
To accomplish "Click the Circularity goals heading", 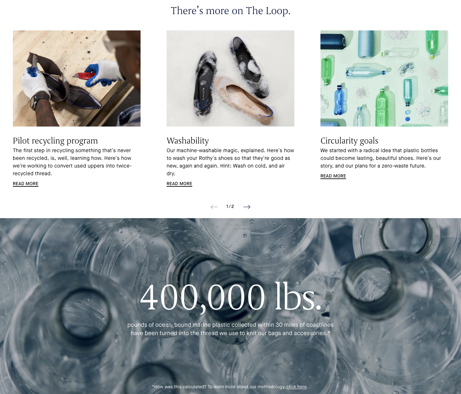I will click(349, 141).
